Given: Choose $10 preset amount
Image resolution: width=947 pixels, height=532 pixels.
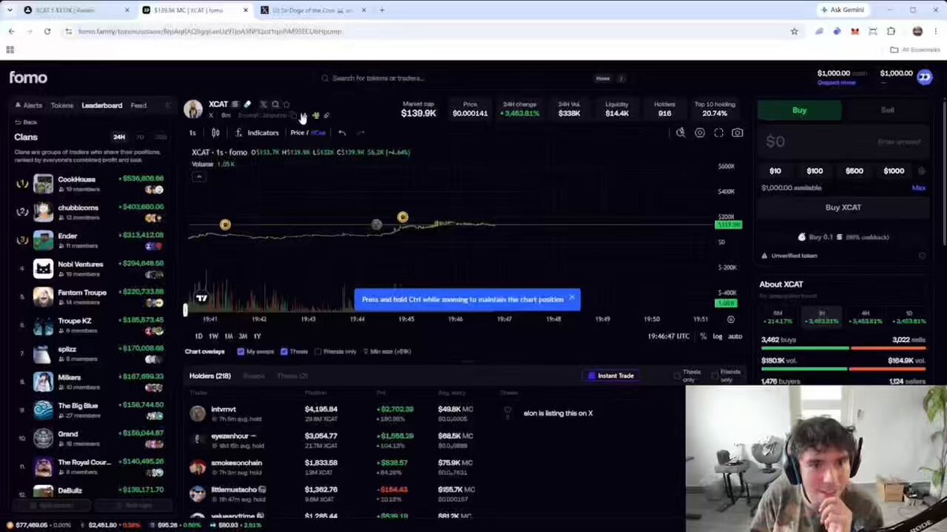Looking at the screenshot, I should coord(775,171).
